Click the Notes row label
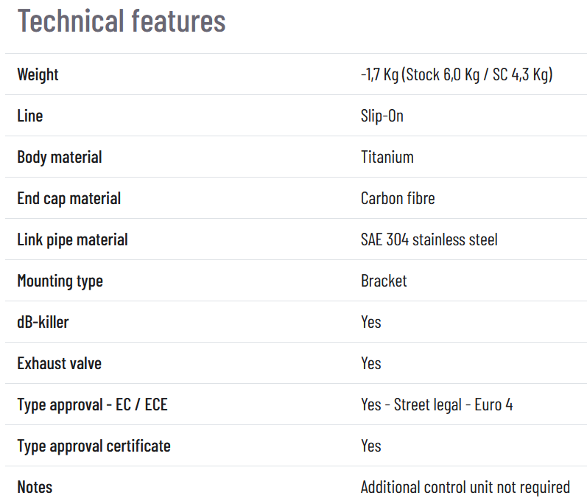The height and width of the screenshot is (501, 587). coord(35,487)
